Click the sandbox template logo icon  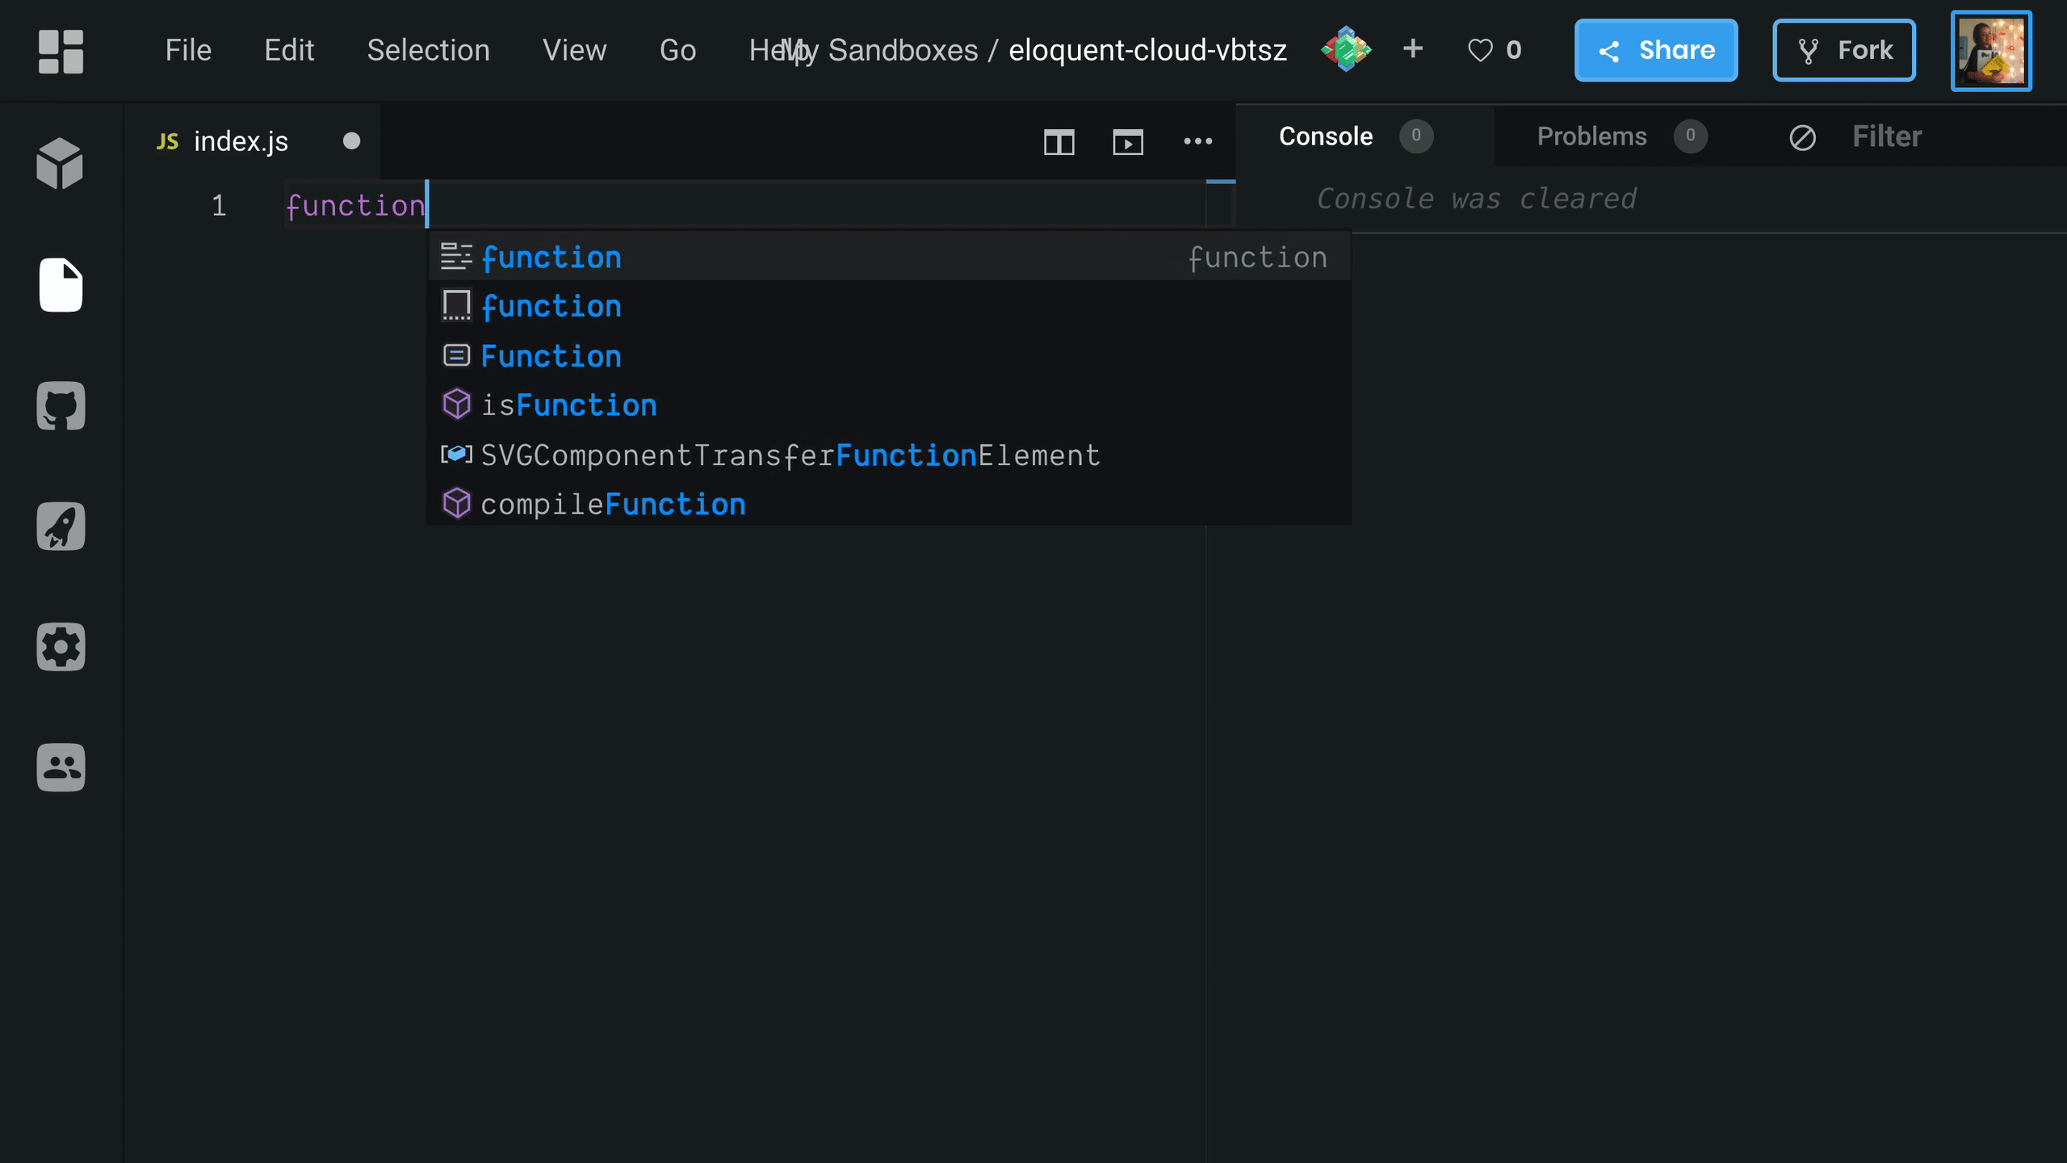(1346, 49)
